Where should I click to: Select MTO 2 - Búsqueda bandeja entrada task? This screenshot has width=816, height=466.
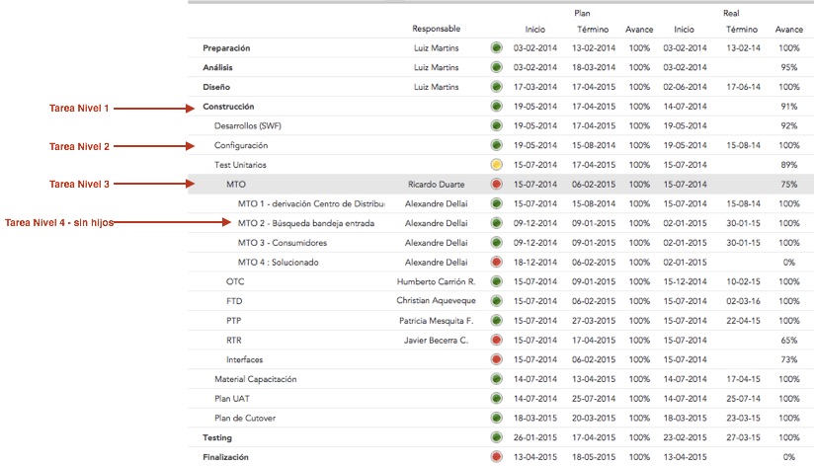[305, 223]
